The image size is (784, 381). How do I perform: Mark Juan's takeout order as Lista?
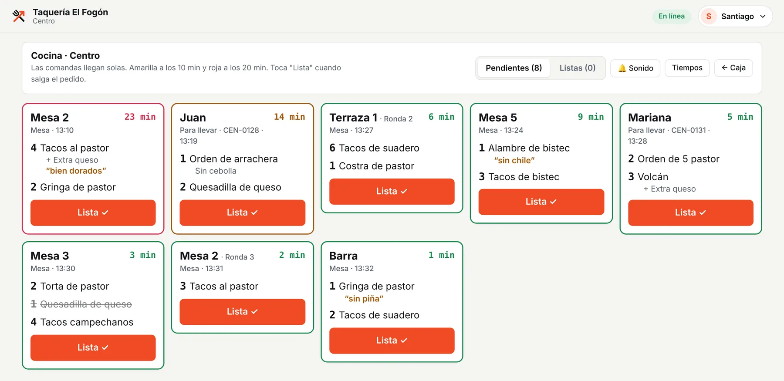(x=242, y=212)
